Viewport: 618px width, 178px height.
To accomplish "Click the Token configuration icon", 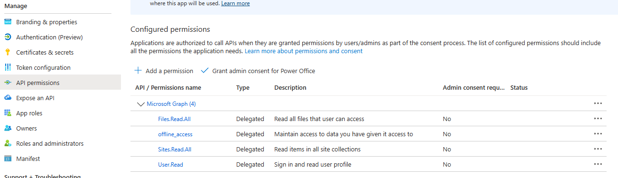I will tap(8, 67).
